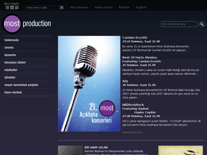Open Site Haritası menu item
Image resolution: width=207 pixels, height=155 pixels.
[79, 7]
